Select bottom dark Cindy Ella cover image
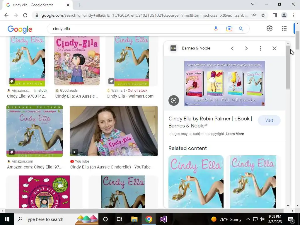300x225 pixels. pyautogui.click(x=123, y=192)
